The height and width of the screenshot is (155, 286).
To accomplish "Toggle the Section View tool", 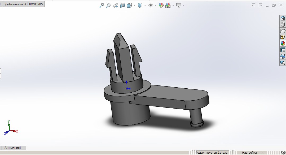I will 122,5.
